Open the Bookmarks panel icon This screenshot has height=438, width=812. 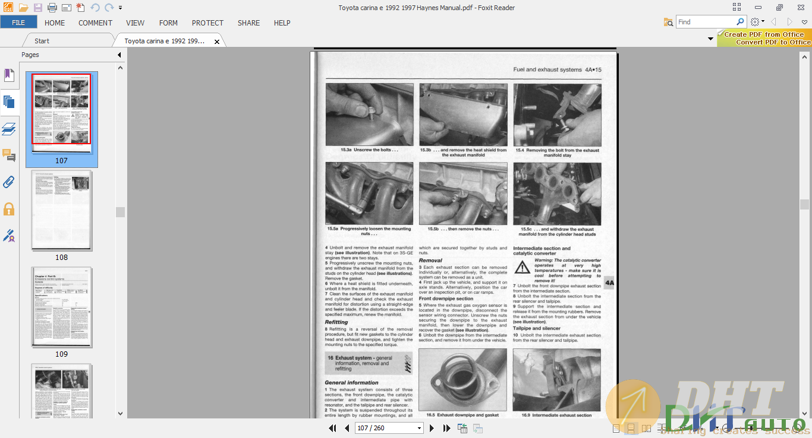[x=9, y=75]
